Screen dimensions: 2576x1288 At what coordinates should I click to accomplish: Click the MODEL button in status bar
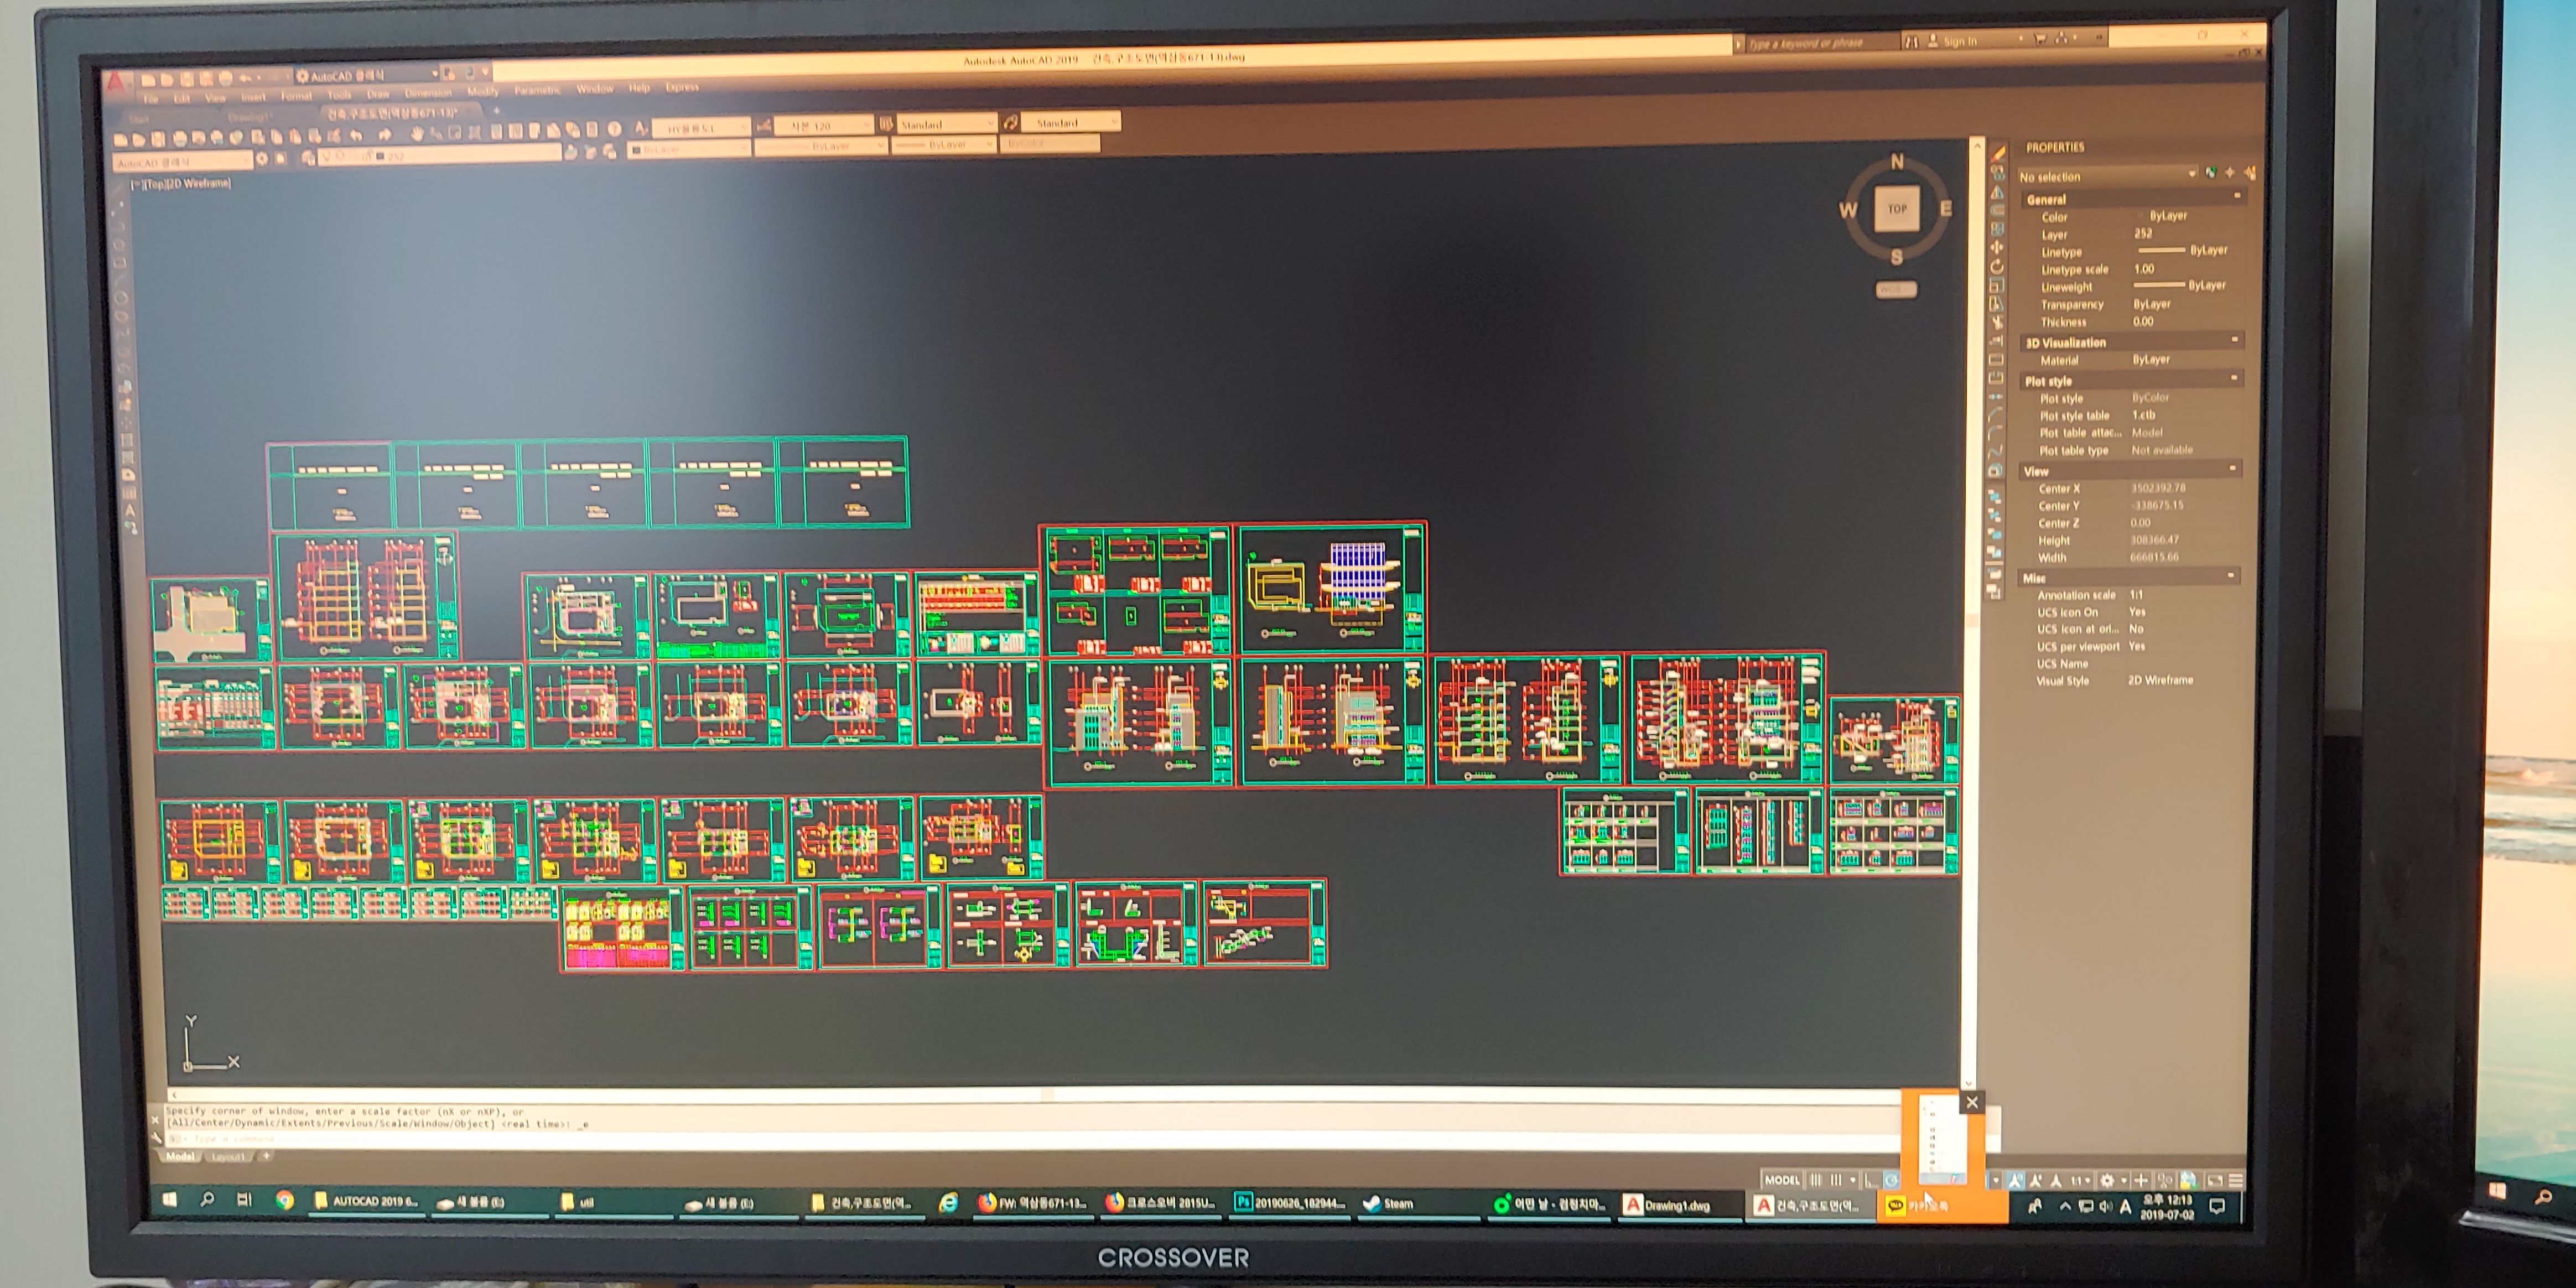(x=1782, y=1180)
